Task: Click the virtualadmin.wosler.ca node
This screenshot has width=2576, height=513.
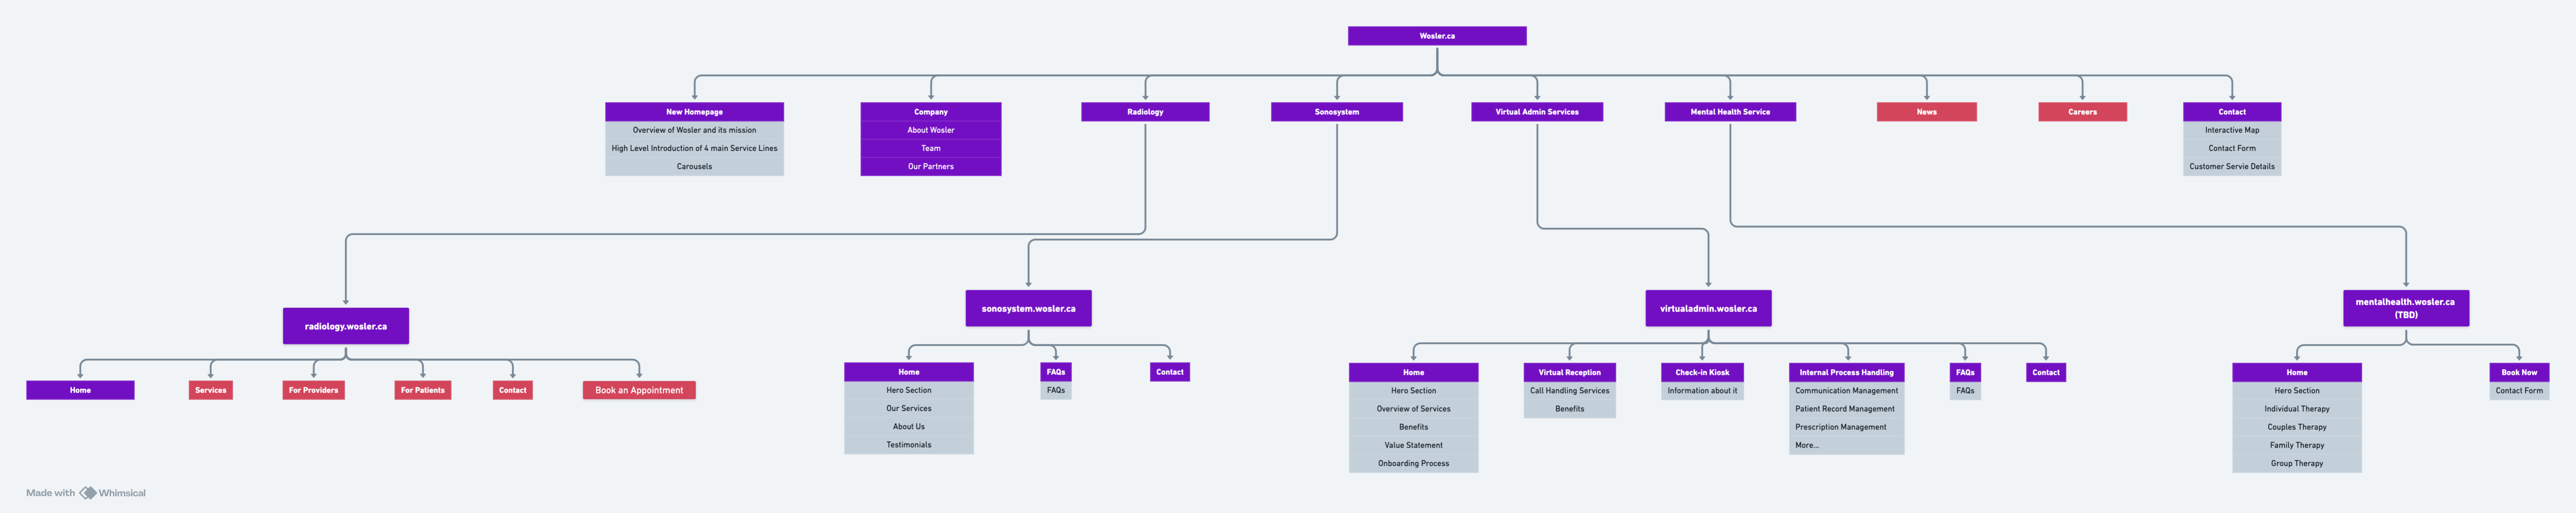Action: coord(1709,308)
